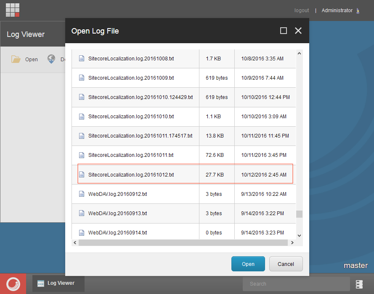Select SitecoreLocalization.log.20161011.txt file name
374x294 pixels.
coord(131,155)
